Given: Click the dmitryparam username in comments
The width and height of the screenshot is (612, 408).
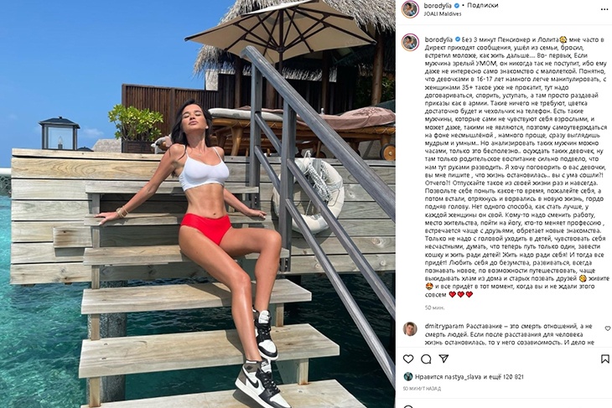Looking at the screenshot, I should (x=444, y=326).
